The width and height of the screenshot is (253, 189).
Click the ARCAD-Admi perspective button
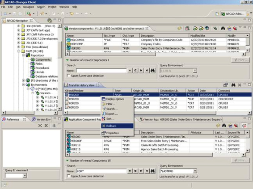coord(233,14)
